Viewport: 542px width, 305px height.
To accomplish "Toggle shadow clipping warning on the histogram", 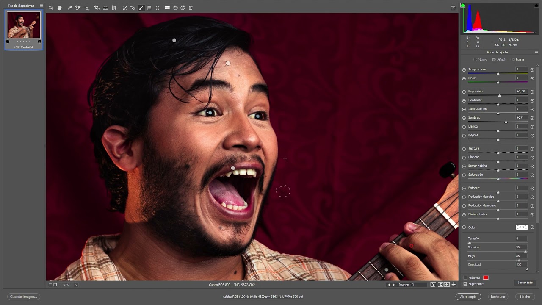I will click(x=463, y=6).
